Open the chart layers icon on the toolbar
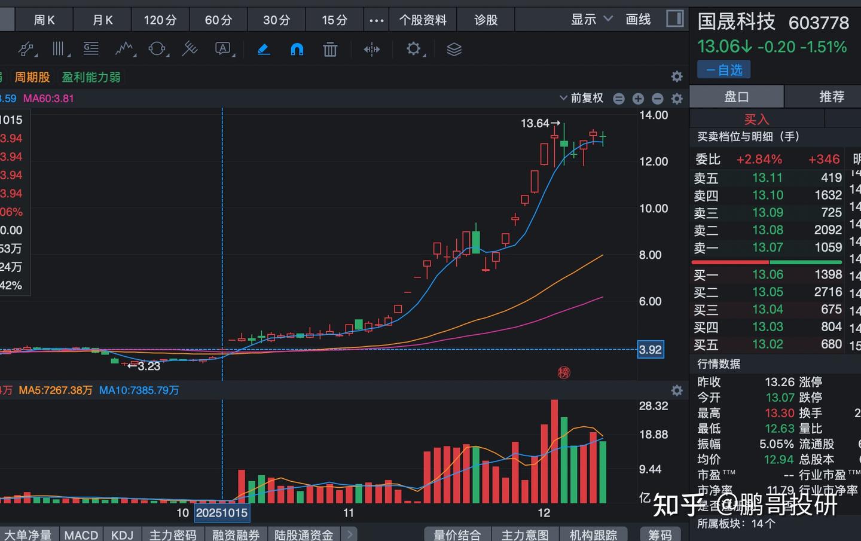Screen dimensions: 861x541 click(x=453, y=49)
